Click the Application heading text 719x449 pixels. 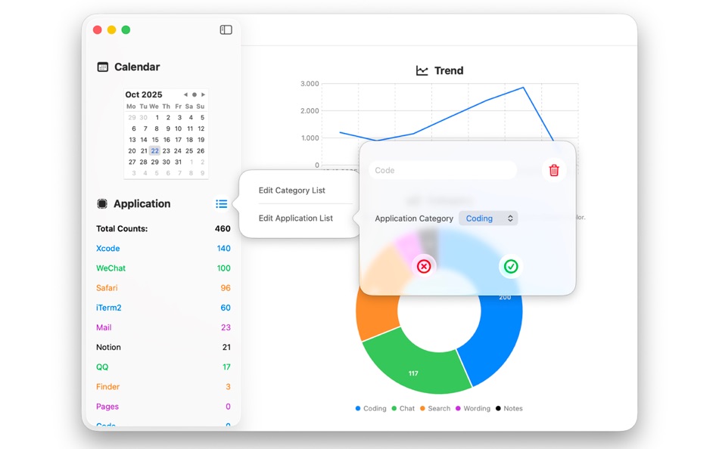142,203
